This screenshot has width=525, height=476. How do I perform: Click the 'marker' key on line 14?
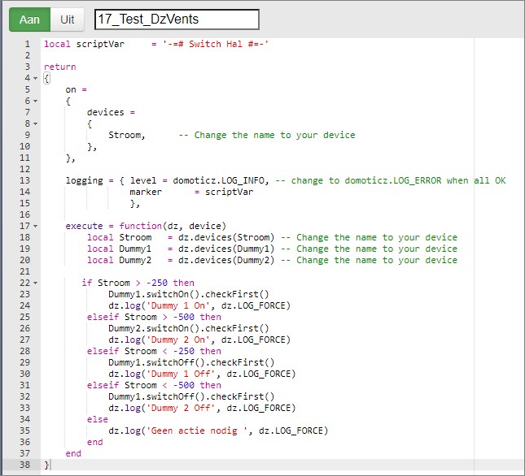(x=146, y=192)
